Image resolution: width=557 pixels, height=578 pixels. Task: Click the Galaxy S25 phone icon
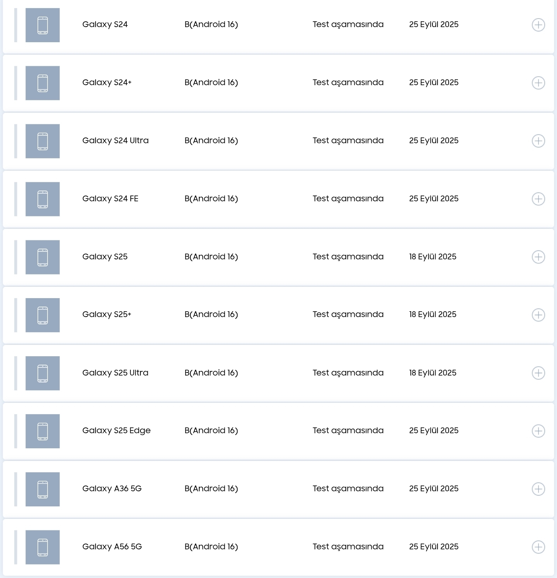[x=43, y=257]
